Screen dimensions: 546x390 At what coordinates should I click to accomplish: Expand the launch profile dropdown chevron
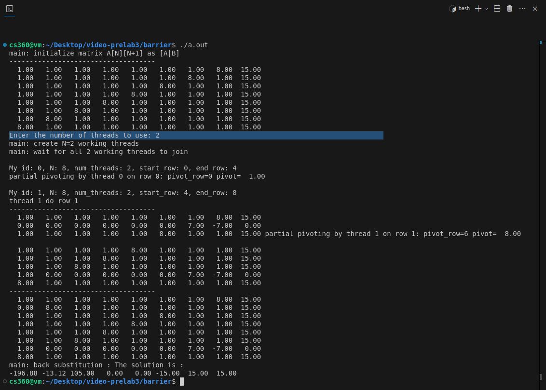pyautogui.click(x=486, y=9)
